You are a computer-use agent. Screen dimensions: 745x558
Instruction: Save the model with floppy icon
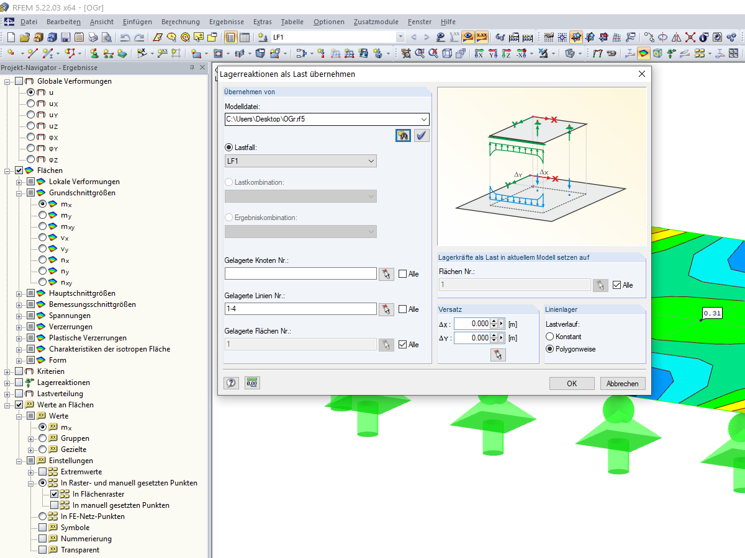click(65, 37)
